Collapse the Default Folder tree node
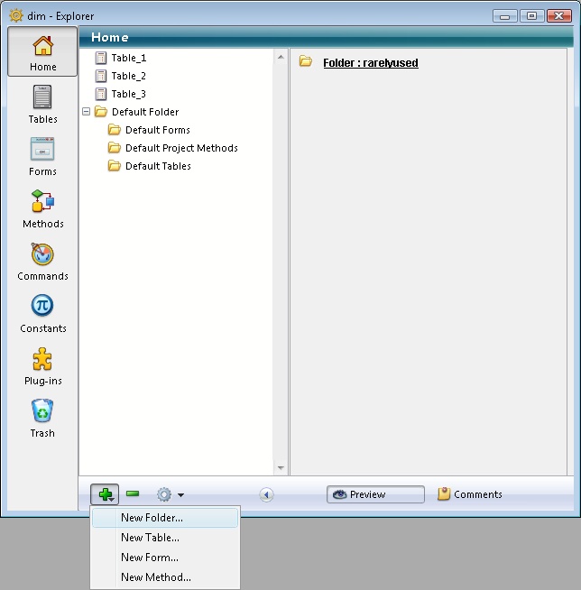Image resolution: width=581 pixels, height=590 pixels. [x=87, y=112]
